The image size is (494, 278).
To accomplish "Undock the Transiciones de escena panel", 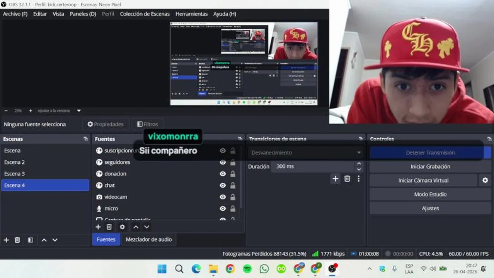I will [x=361, y=139].
